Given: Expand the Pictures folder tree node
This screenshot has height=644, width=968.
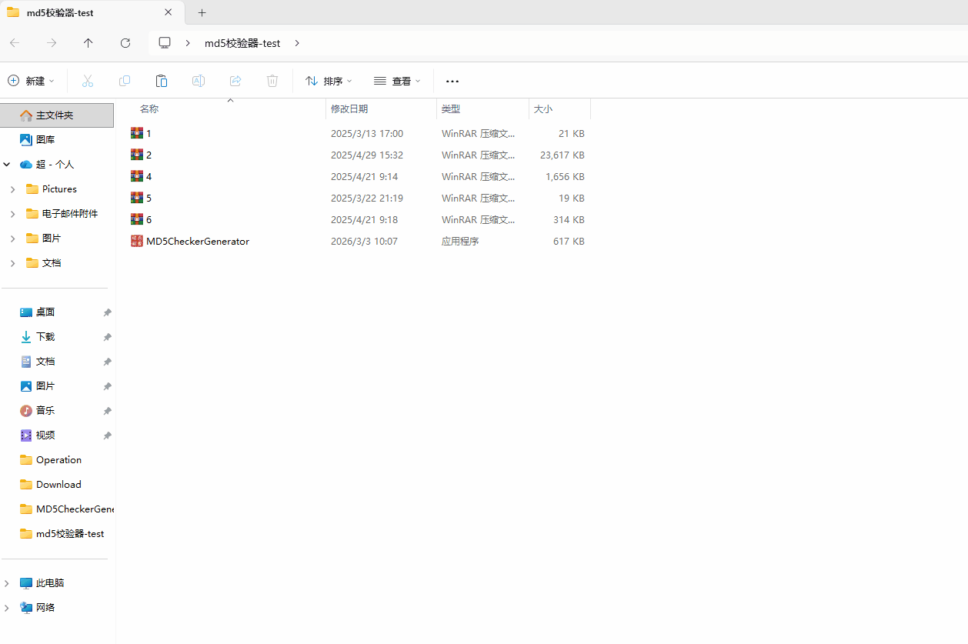Looking at the screenshot, I should coord(12,189).
